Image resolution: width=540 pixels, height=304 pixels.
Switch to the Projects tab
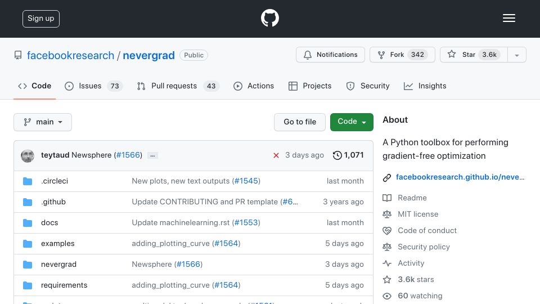click(x=310, y=86)
